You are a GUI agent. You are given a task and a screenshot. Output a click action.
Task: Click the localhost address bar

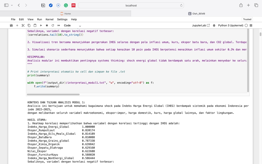pyautogui.click(x=131, y=5)
